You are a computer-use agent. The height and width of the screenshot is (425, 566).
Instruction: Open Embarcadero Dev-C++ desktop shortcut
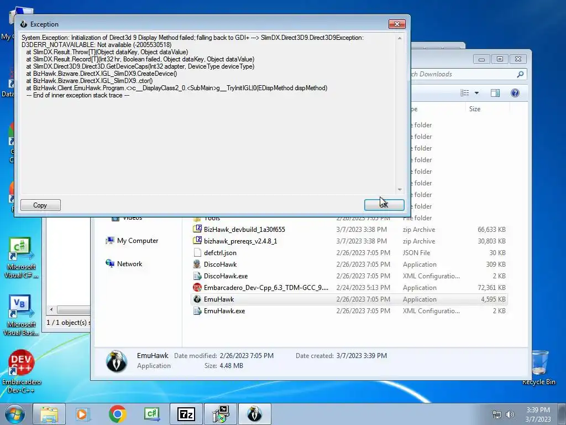pos(22,371)
